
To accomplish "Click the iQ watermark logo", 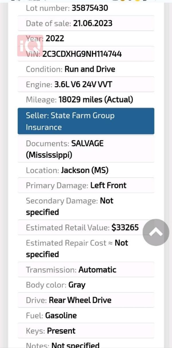I will (x=30, y=46).
